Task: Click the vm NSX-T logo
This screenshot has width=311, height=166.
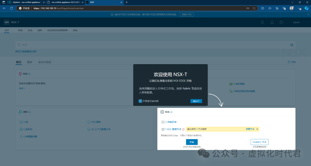Action: tap(12, 22)
